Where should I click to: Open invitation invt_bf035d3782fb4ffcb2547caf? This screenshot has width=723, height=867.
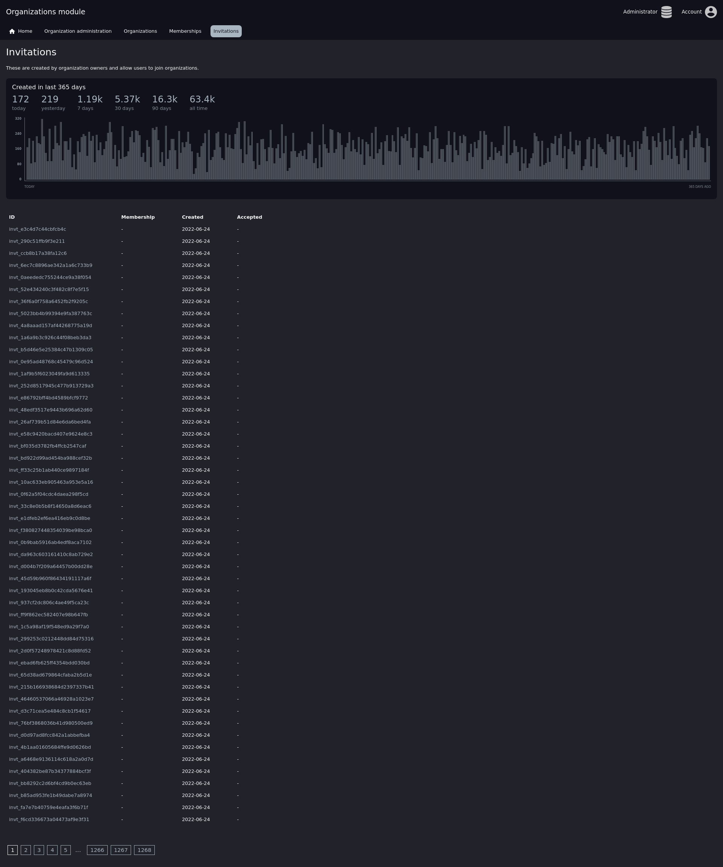[x=47, y=446]
